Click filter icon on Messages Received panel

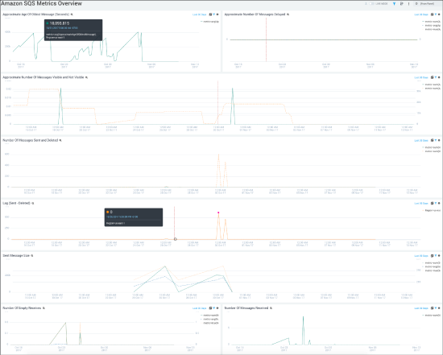pyautogui.click(x=436, y=308)
